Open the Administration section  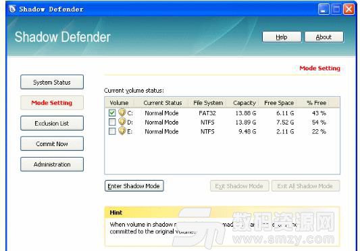52,164
